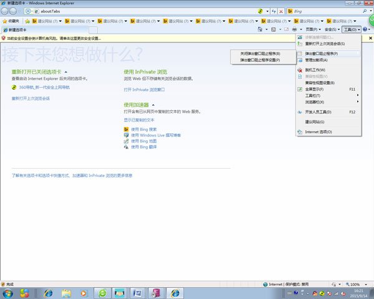
Task: Click the Print icon in command bar
Action: click(x=294, y=29)
